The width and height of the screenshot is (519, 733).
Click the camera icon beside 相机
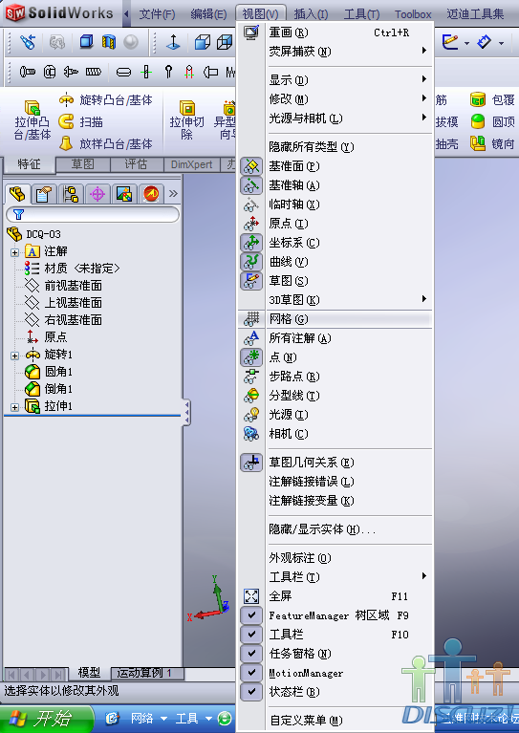coord(251,433)
